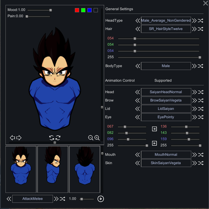Image resolution: width=209 pixels, height=209 pixels.
Task: Play the AttackMelee animation
Action: [101, 199]
